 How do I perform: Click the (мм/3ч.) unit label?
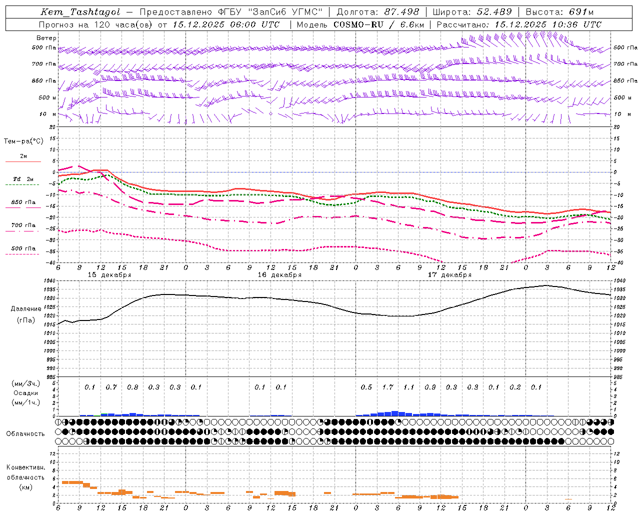click(x=26, y=383)
